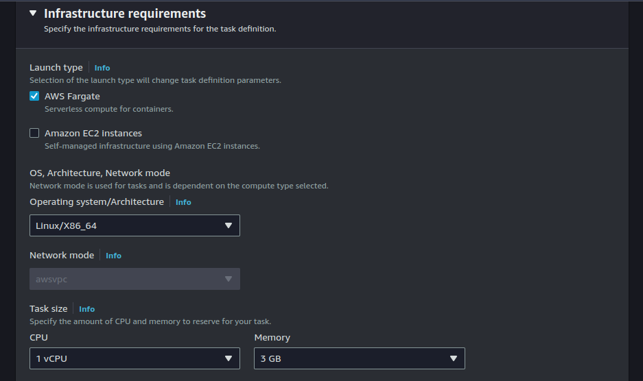
Task: Click the greyed arrow icon in awsvpc field
Action: (x=229, y=279)
